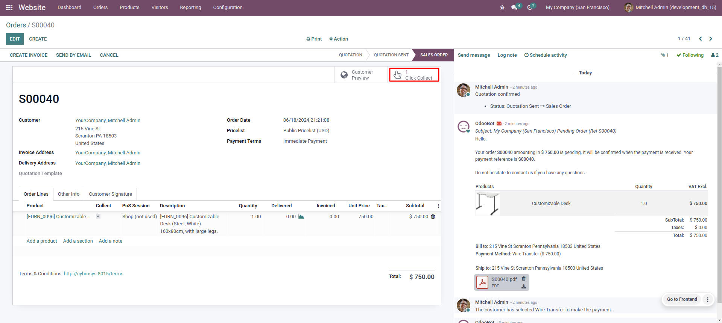722x323 pixels.
Task: Open the Print dropdown menu
Action: point(314,39)
